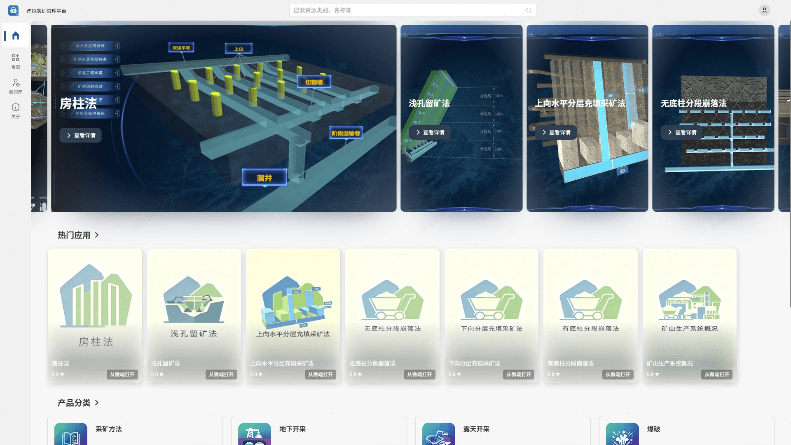Click the 采矿方法 category title
791x445 pixels.
[109, 429]
